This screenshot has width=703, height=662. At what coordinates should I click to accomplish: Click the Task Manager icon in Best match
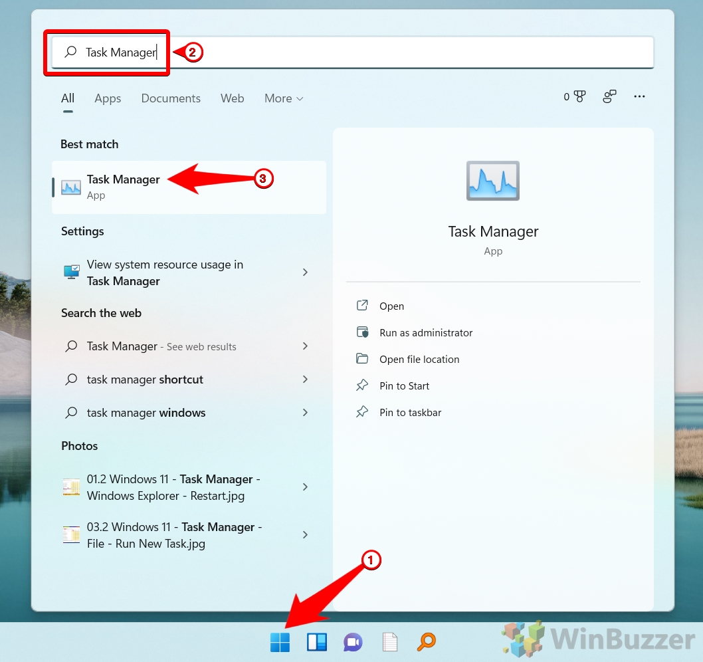tap(71, 187)
